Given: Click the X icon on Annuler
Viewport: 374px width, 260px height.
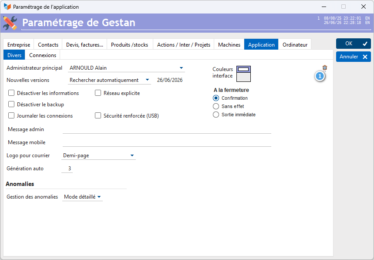Looking at the screenshot, I should [x=365, y=57].
